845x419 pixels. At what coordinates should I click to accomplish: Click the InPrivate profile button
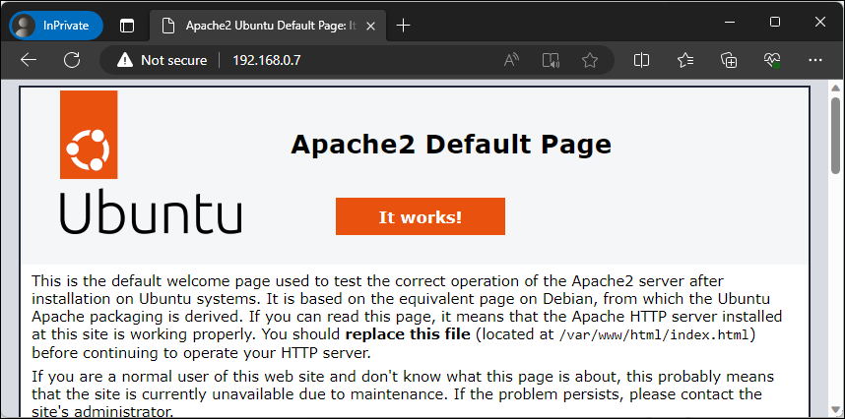click(x=56, y=26)
